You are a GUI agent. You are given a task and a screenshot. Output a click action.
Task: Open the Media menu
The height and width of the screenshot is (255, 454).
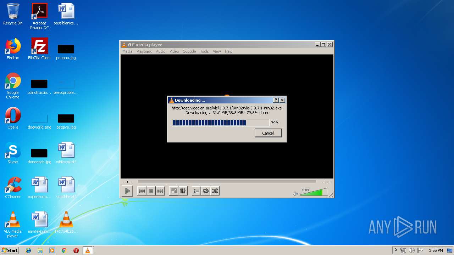127,51
